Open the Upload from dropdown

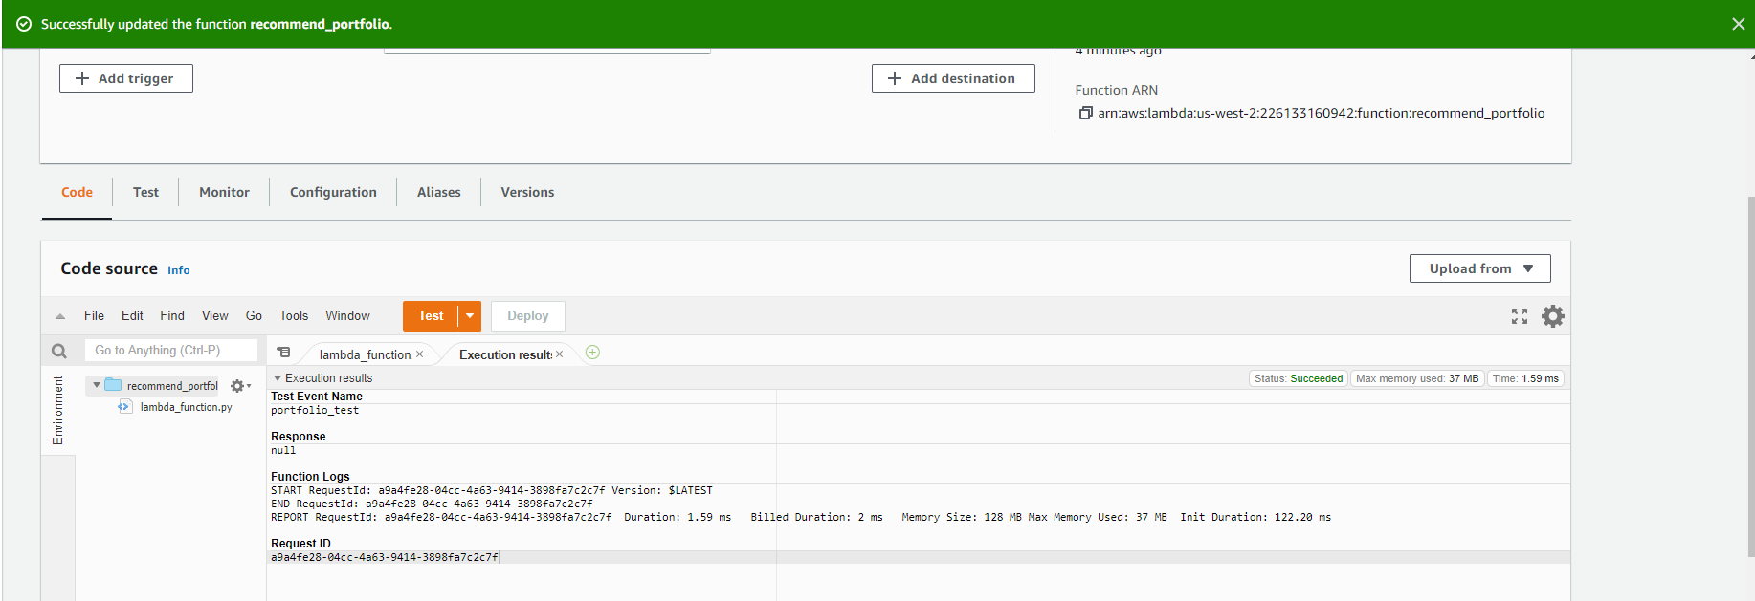[x=1479, y=268]
